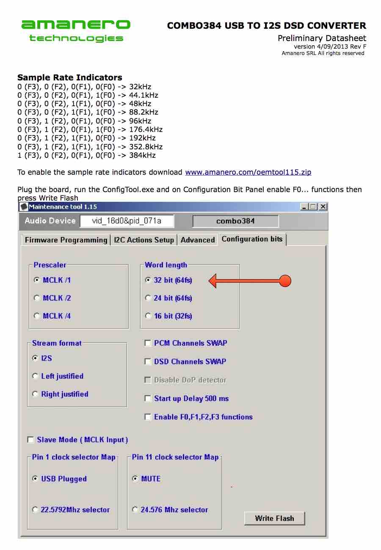Image resolution: width=381 pixels, height=550 pixels.
Task: Click the 44.1kHz sample rate line
Action: (88, 95)
